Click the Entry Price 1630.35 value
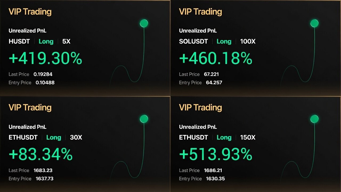Viewport: 341px width, 192px height. [x=215, y=179]
